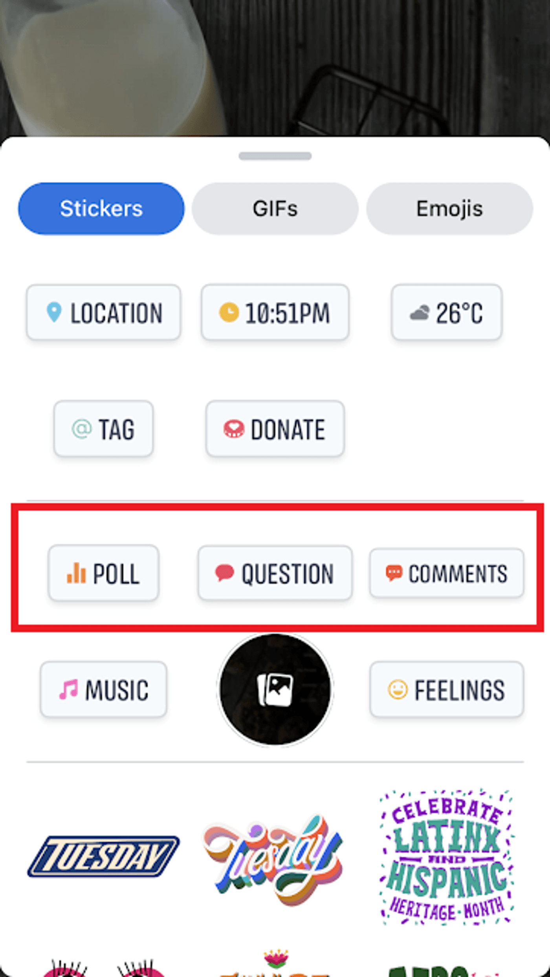Add the 26°C weather sticker

tap(446, 313)
